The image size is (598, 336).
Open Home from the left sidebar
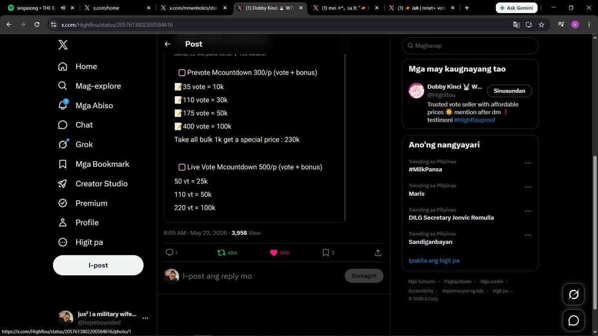point(77,66)
